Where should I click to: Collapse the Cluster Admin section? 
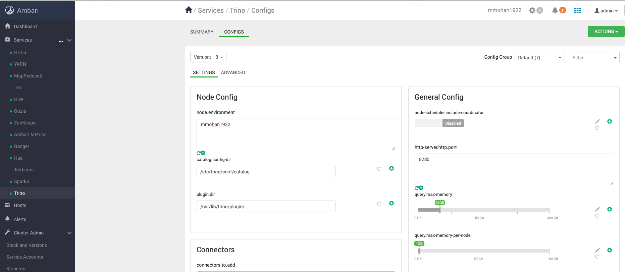coord(69,233)
